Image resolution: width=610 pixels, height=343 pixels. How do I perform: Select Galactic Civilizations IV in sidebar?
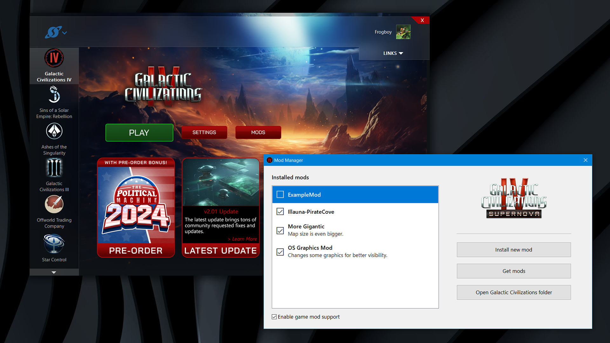pyautogui.click(x=54, y=66)
